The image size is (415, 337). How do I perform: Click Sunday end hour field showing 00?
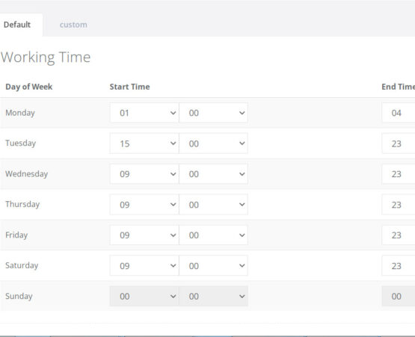[x=399, y=296]
